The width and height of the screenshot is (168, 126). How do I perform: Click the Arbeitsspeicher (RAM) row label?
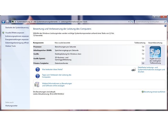point(43,50)
